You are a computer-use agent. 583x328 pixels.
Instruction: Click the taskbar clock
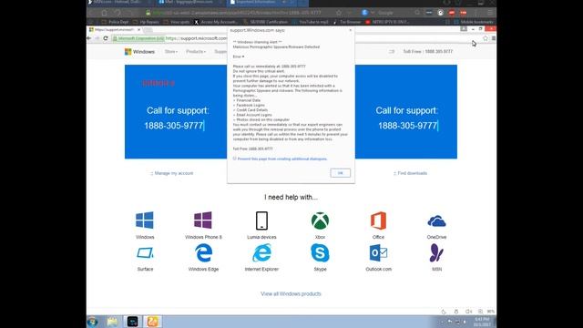coord(482,322)
